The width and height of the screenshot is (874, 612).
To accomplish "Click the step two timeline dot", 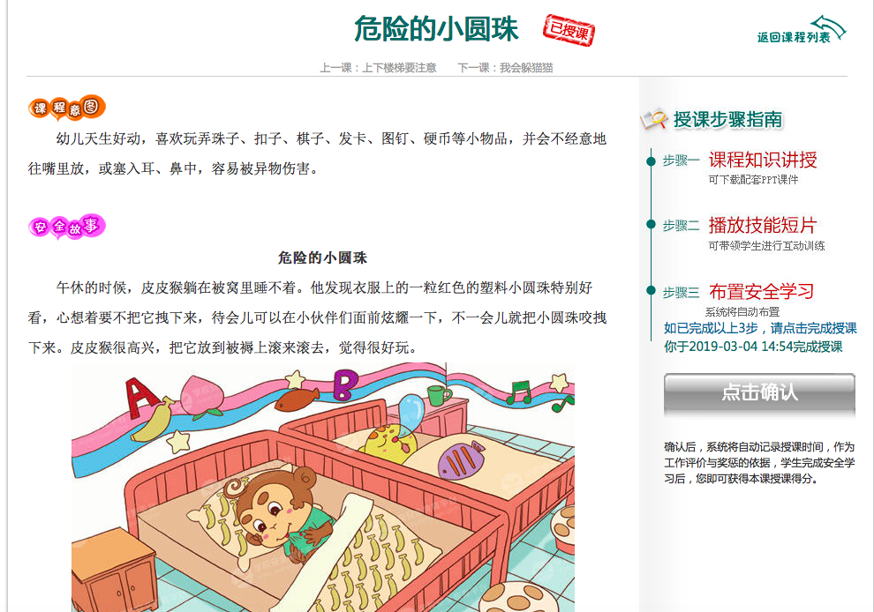I will pos(651,224).
